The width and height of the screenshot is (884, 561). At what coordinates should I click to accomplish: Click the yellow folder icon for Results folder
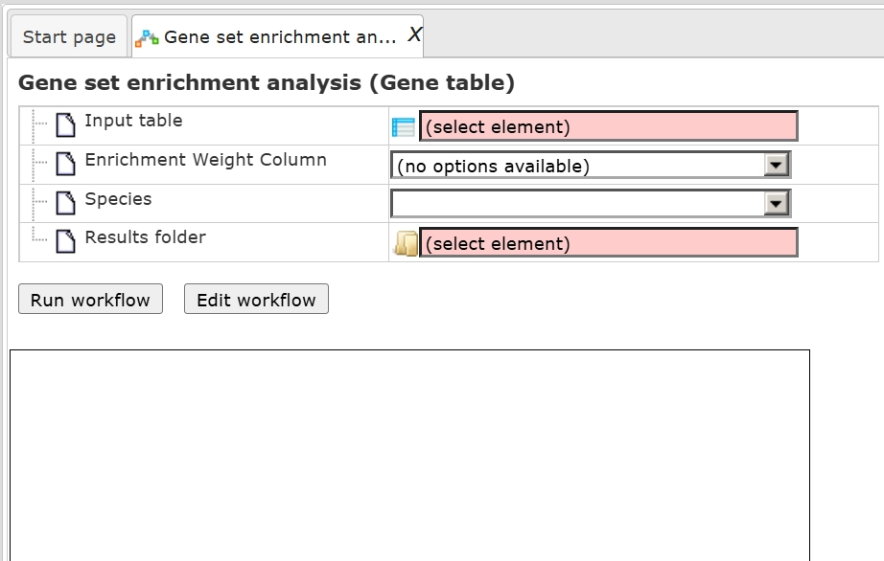406,244
